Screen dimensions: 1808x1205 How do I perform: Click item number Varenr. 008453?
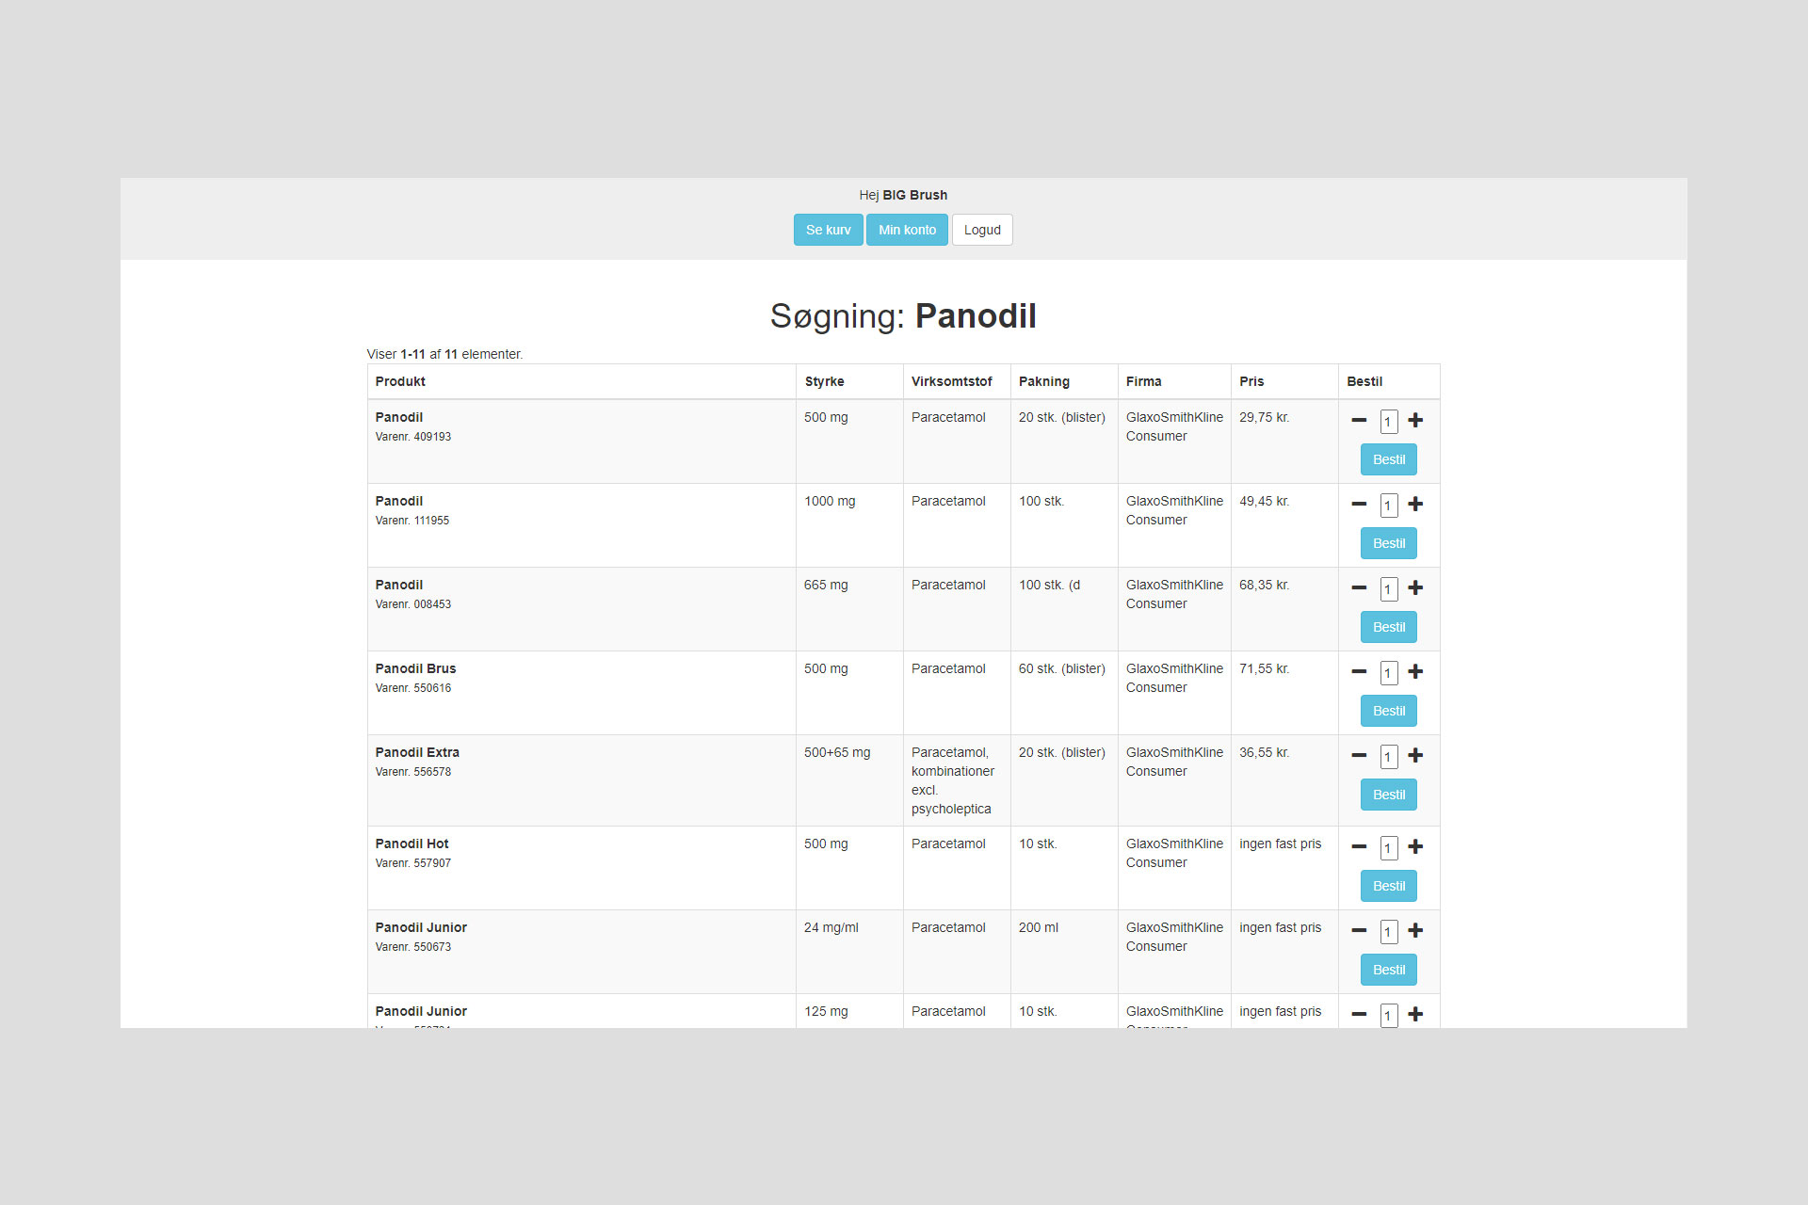point(412,604)
